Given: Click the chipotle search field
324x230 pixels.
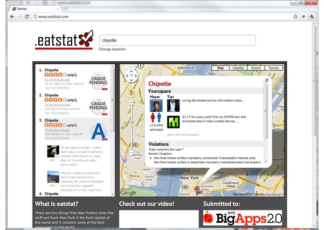Looking at the screenshot, I should point(177,40).
